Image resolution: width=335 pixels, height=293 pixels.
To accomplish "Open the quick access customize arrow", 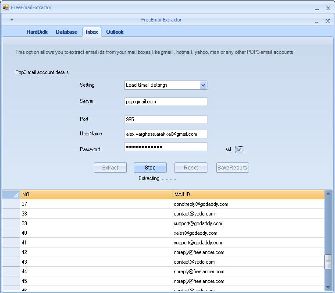I will coord(11,19).
